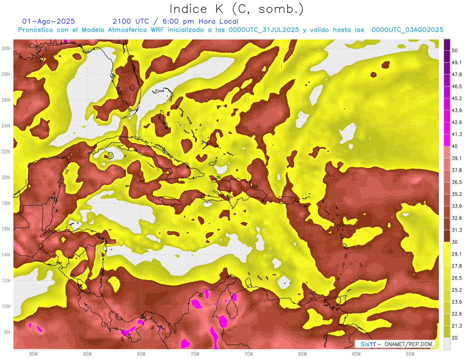Click the "75W" longitude axis label
Screen dimensions: 465x359
(195, 354)
